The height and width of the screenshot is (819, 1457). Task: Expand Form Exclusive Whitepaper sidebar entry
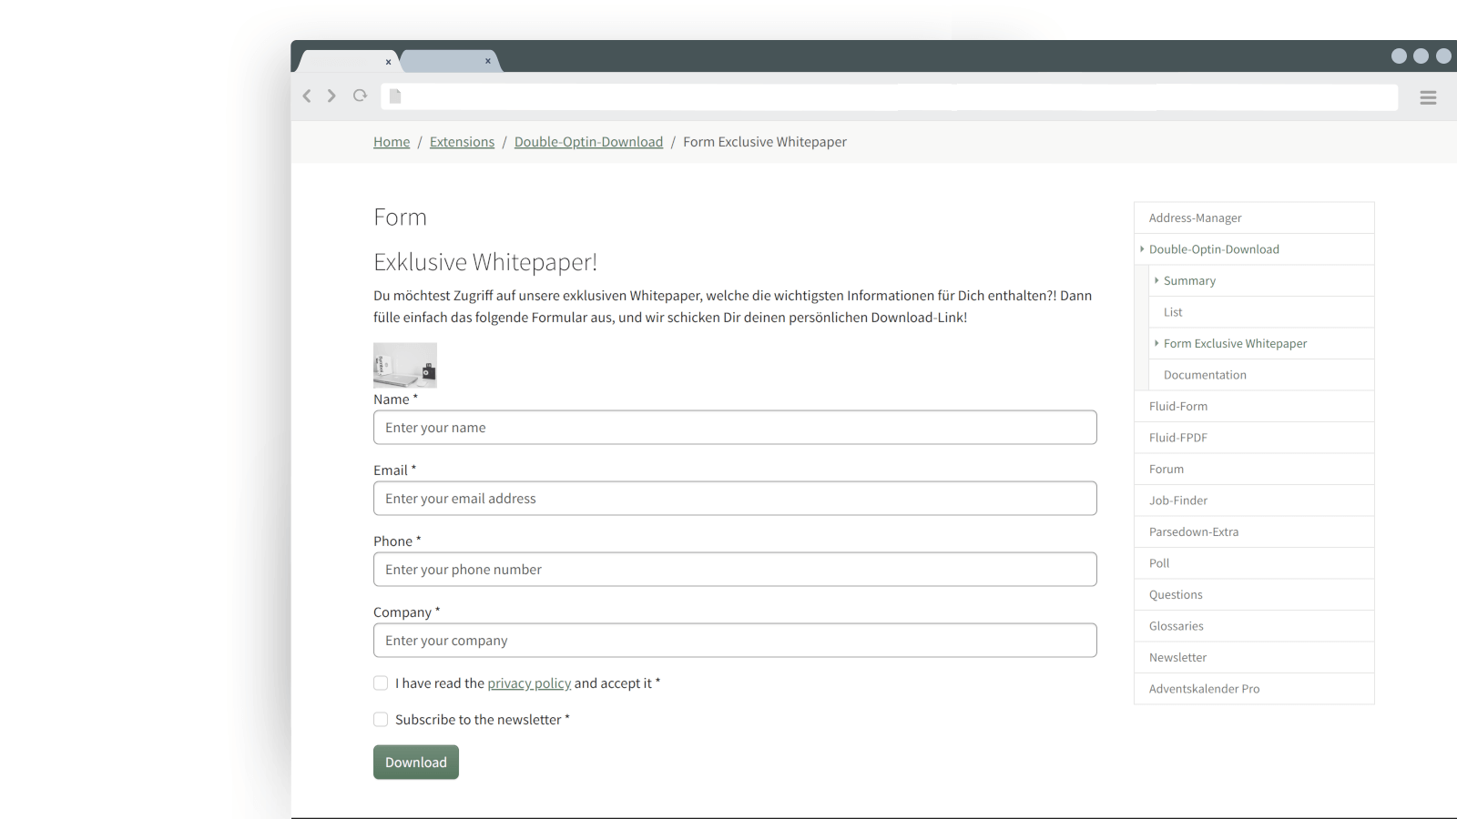(1156, 343)
